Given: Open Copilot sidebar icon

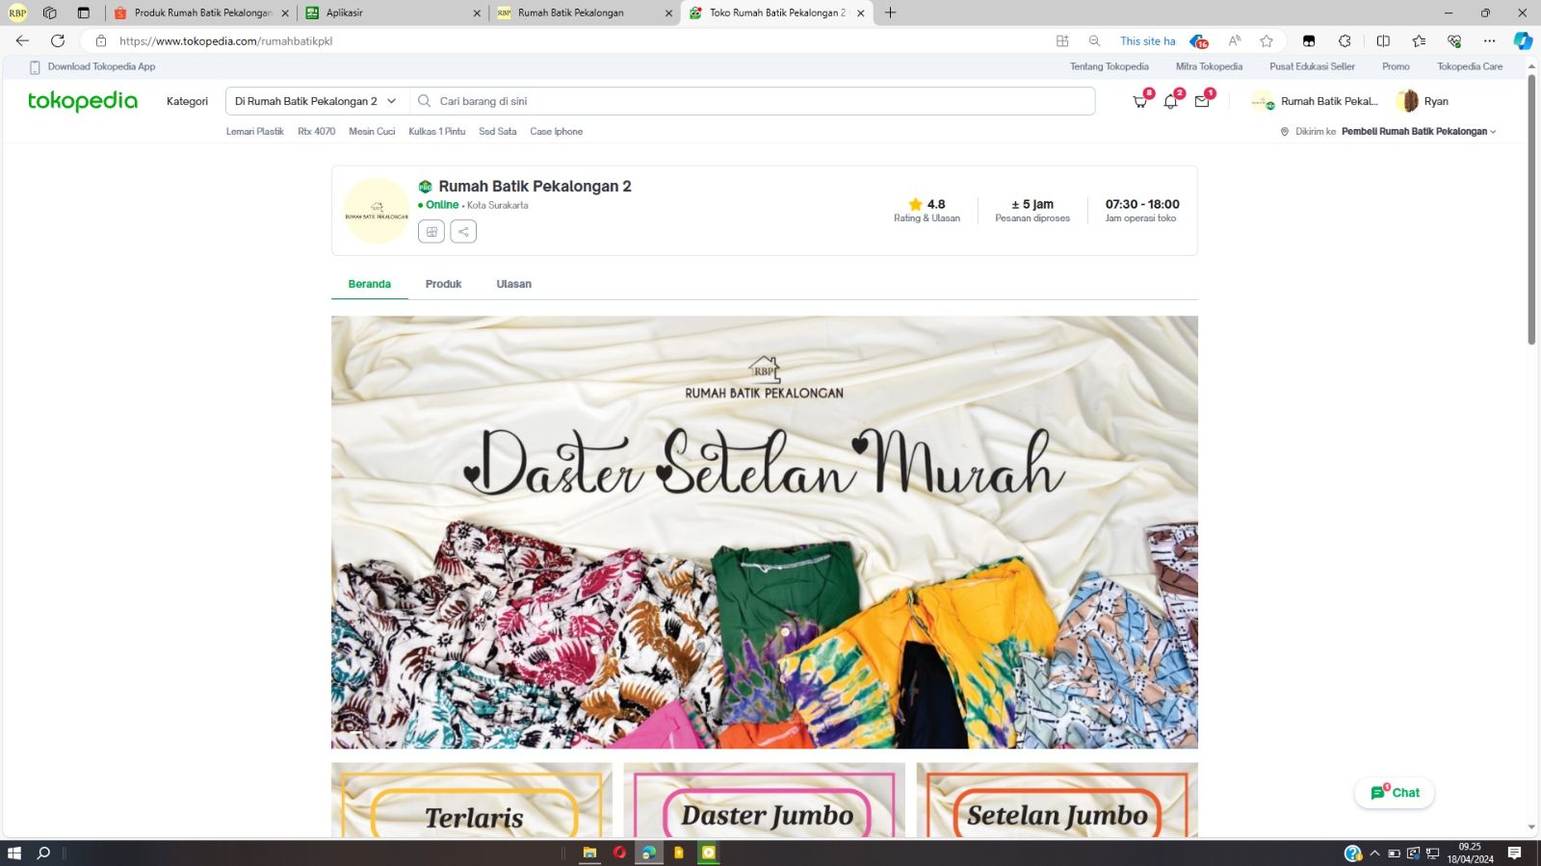Looking at the screenshot, I should [1523, 40].
